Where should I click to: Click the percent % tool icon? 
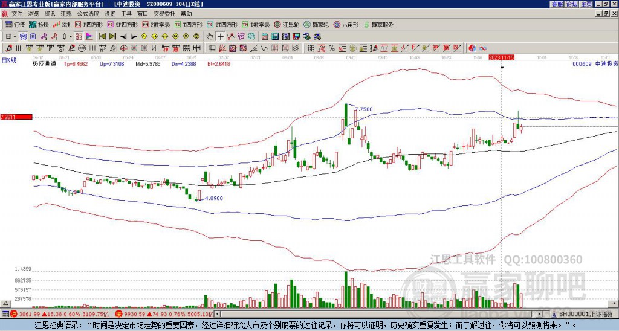(x=332, y=48)
